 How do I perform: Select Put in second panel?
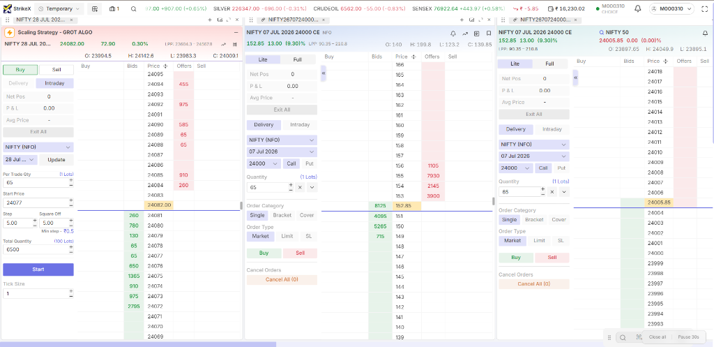[309, 163]
